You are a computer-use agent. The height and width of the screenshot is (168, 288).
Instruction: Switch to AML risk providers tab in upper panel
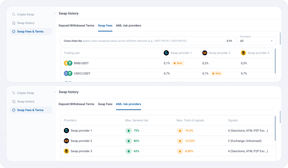point(128,26)
